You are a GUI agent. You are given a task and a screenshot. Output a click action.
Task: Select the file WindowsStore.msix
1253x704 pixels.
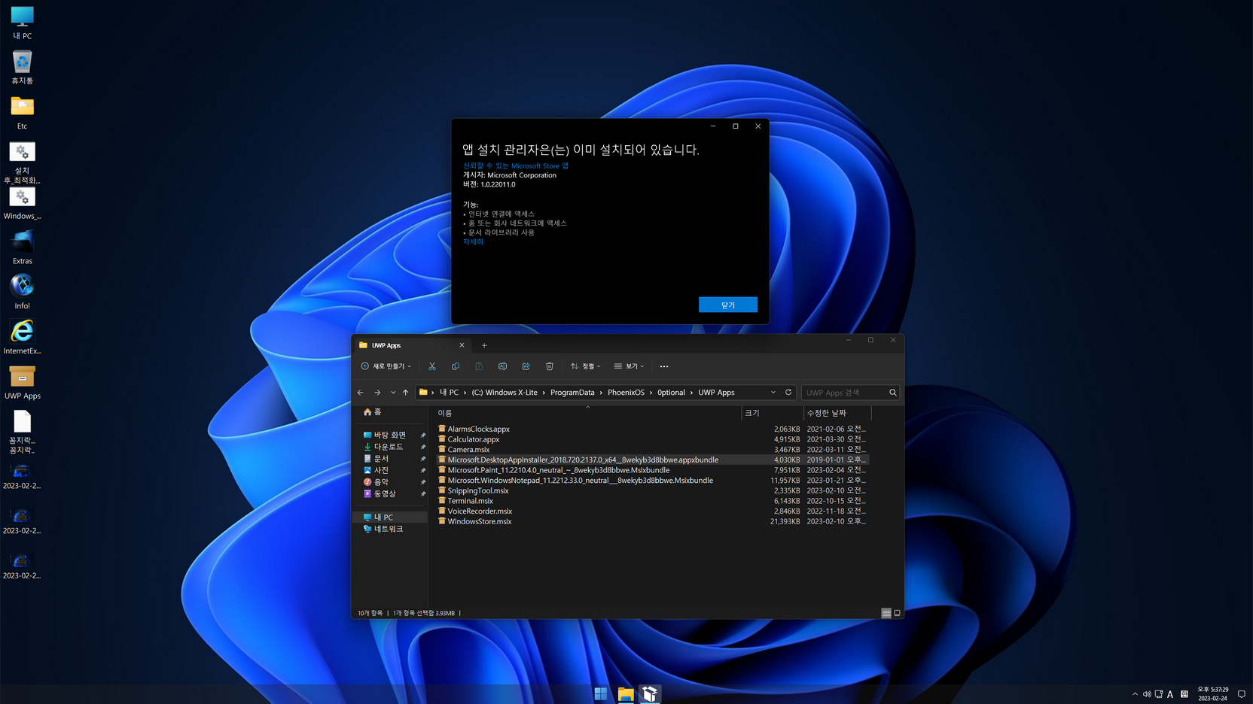coord(480,521)
